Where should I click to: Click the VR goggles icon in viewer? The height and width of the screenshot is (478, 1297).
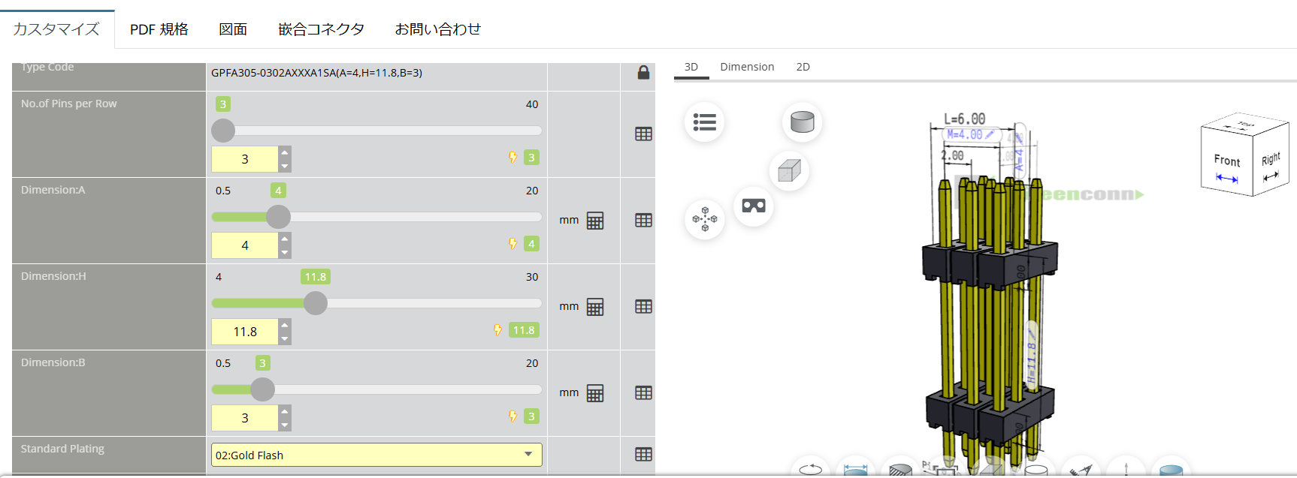[x=753, y=206]
